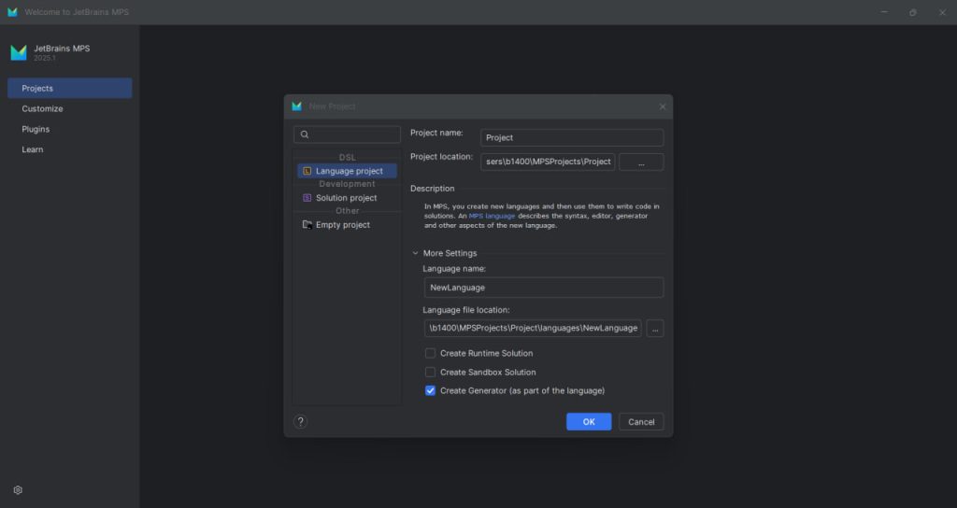Close the Welcome to JetBrains MPS window

point(942,12)
